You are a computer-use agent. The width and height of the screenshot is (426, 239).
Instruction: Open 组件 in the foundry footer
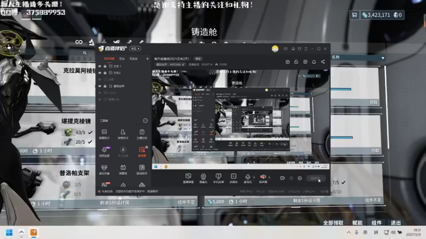point(376,223)
